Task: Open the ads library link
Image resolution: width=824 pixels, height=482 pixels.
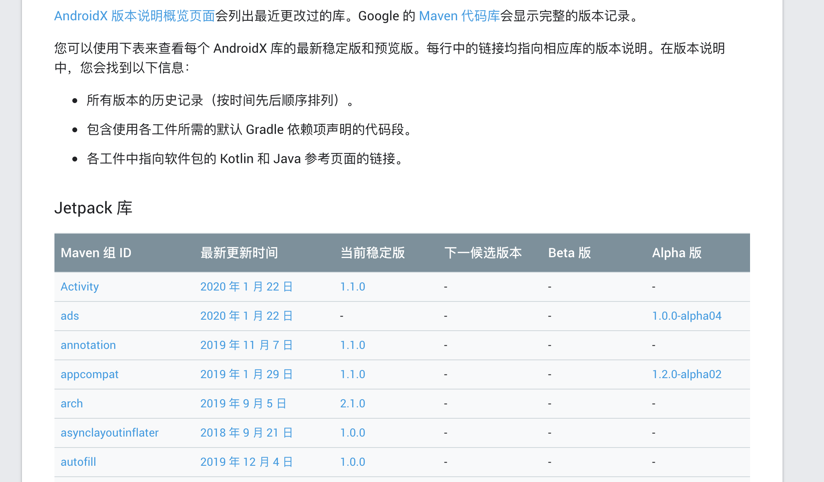Action: click(x=69, y=316)
